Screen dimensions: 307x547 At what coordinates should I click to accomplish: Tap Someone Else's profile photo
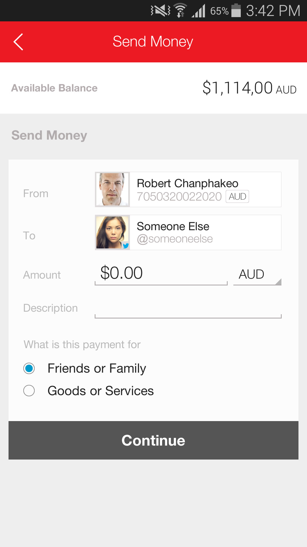pyautogui.click(x=112, y=232)
